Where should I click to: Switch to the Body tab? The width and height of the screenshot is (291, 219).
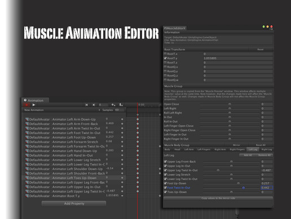pos(167,150)
